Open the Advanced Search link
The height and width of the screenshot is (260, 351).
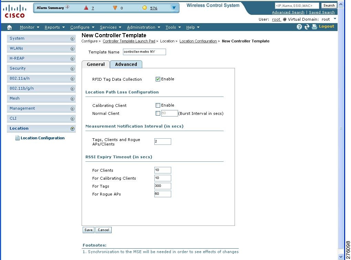[288, 12]
